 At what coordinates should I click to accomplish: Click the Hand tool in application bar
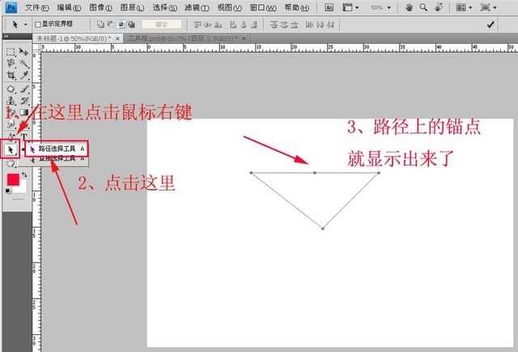[409, 7]
